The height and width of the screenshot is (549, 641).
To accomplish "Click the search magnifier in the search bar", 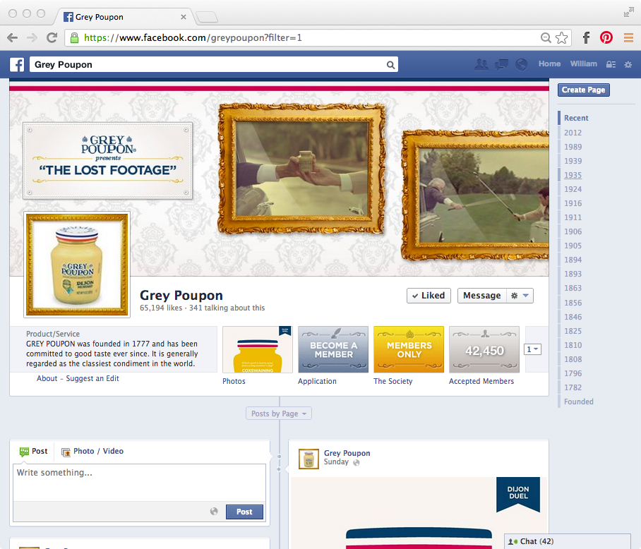I will [390, 64].
